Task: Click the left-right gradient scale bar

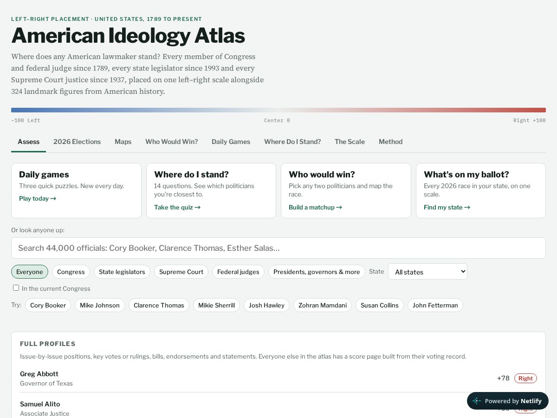Action: click(278, 110)
